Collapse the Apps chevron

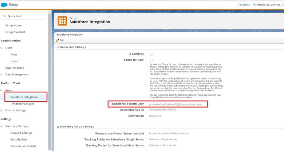[x=2, y=90]
